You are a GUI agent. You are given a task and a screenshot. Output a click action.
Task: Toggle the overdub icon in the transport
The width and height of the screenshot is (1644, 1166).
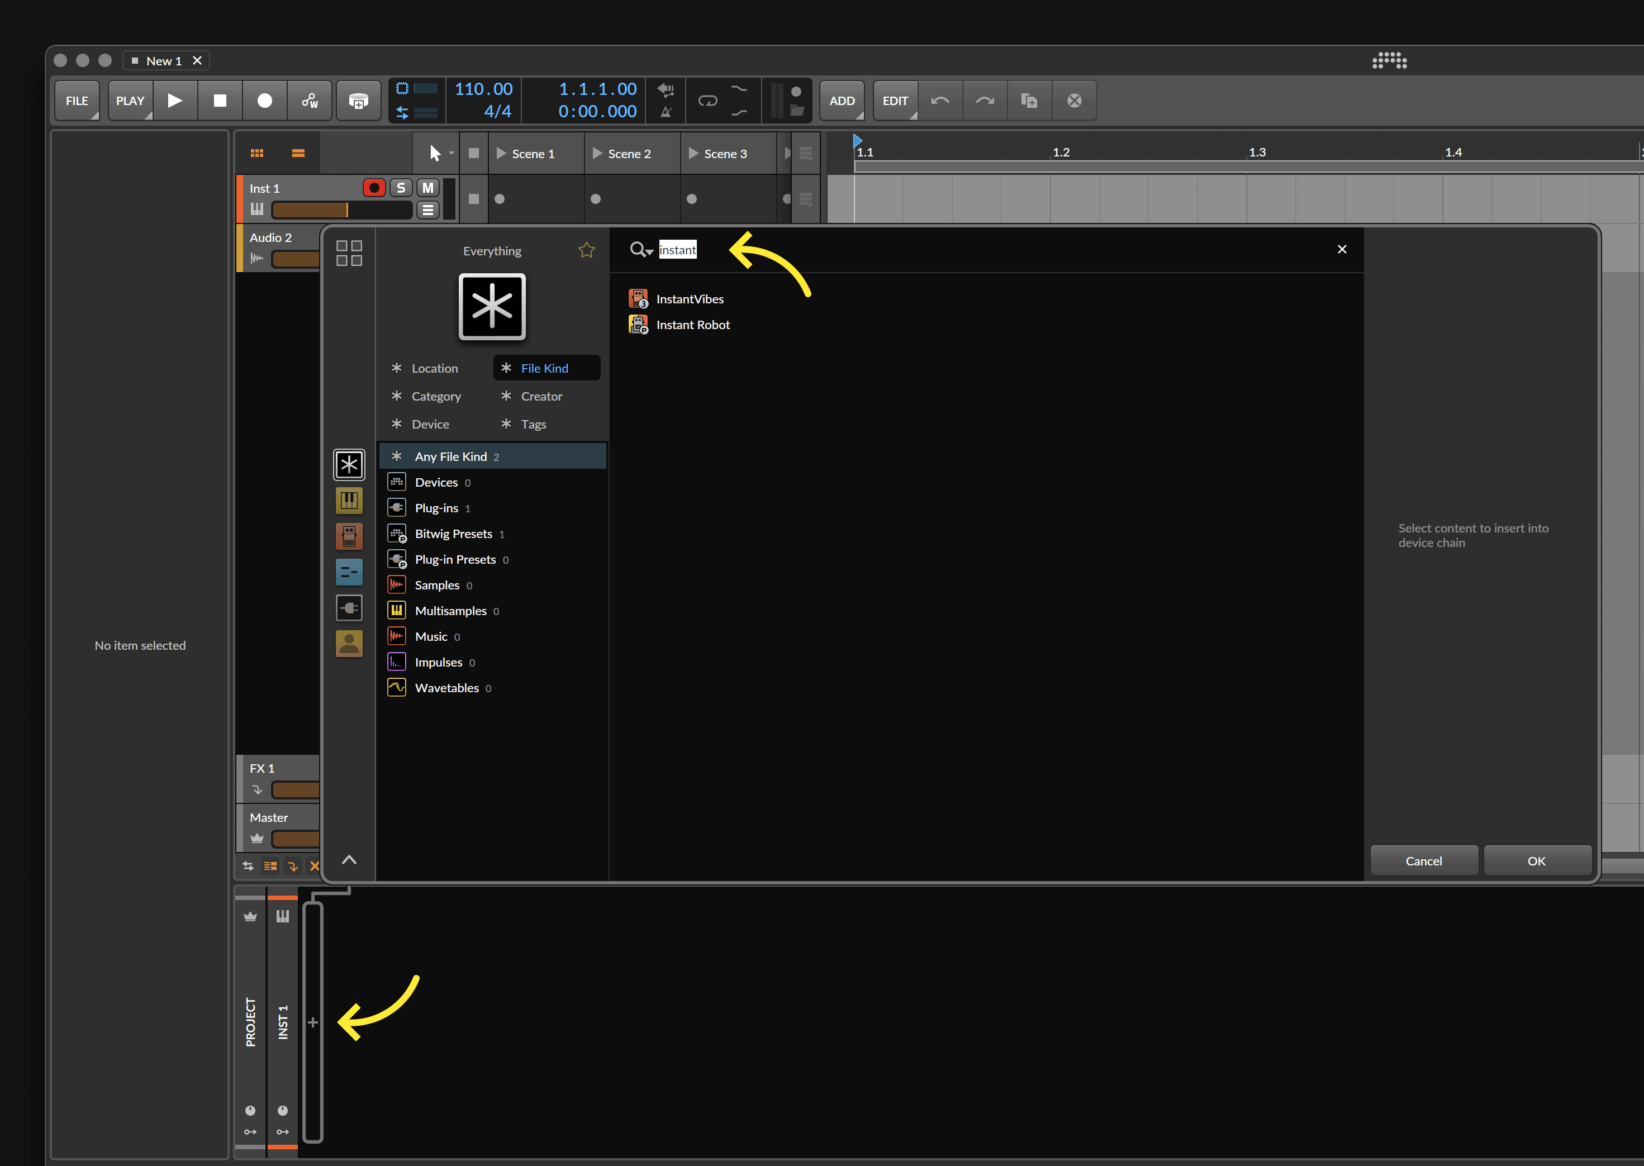point(358,101)
